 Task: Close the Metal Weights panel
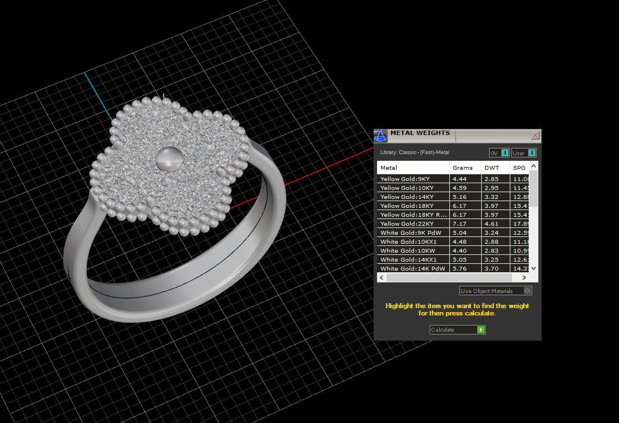pos(536,136)
